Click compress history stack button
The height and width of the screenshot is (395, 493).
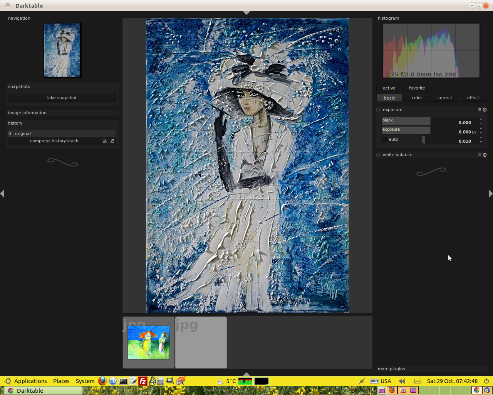pyautogui.click(x=54, y=141)
